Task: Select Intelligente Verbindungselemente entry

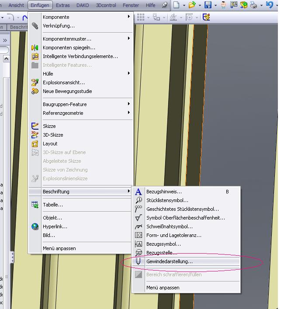Action: (80, 56)
